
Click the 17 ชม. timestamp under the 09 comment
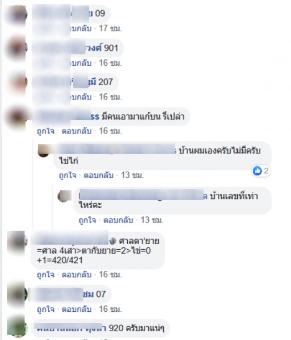[110, 28]
